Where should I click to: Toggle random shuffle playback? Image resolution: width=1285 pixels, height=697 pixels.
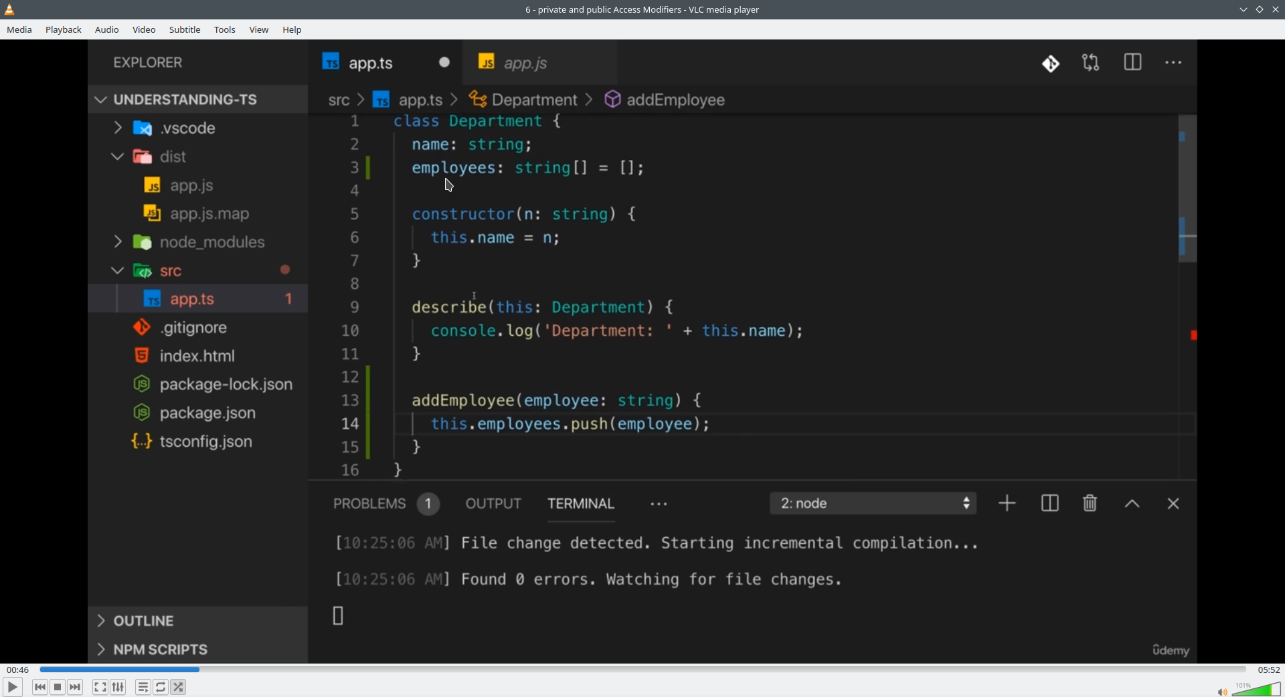[179, 687]
